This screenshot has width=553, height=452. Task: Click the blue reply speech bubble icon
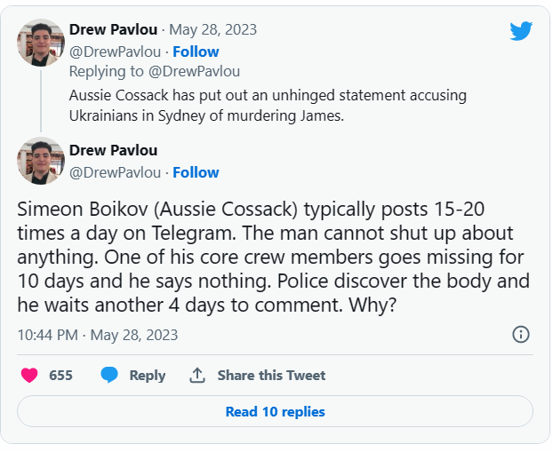(109, 376)
